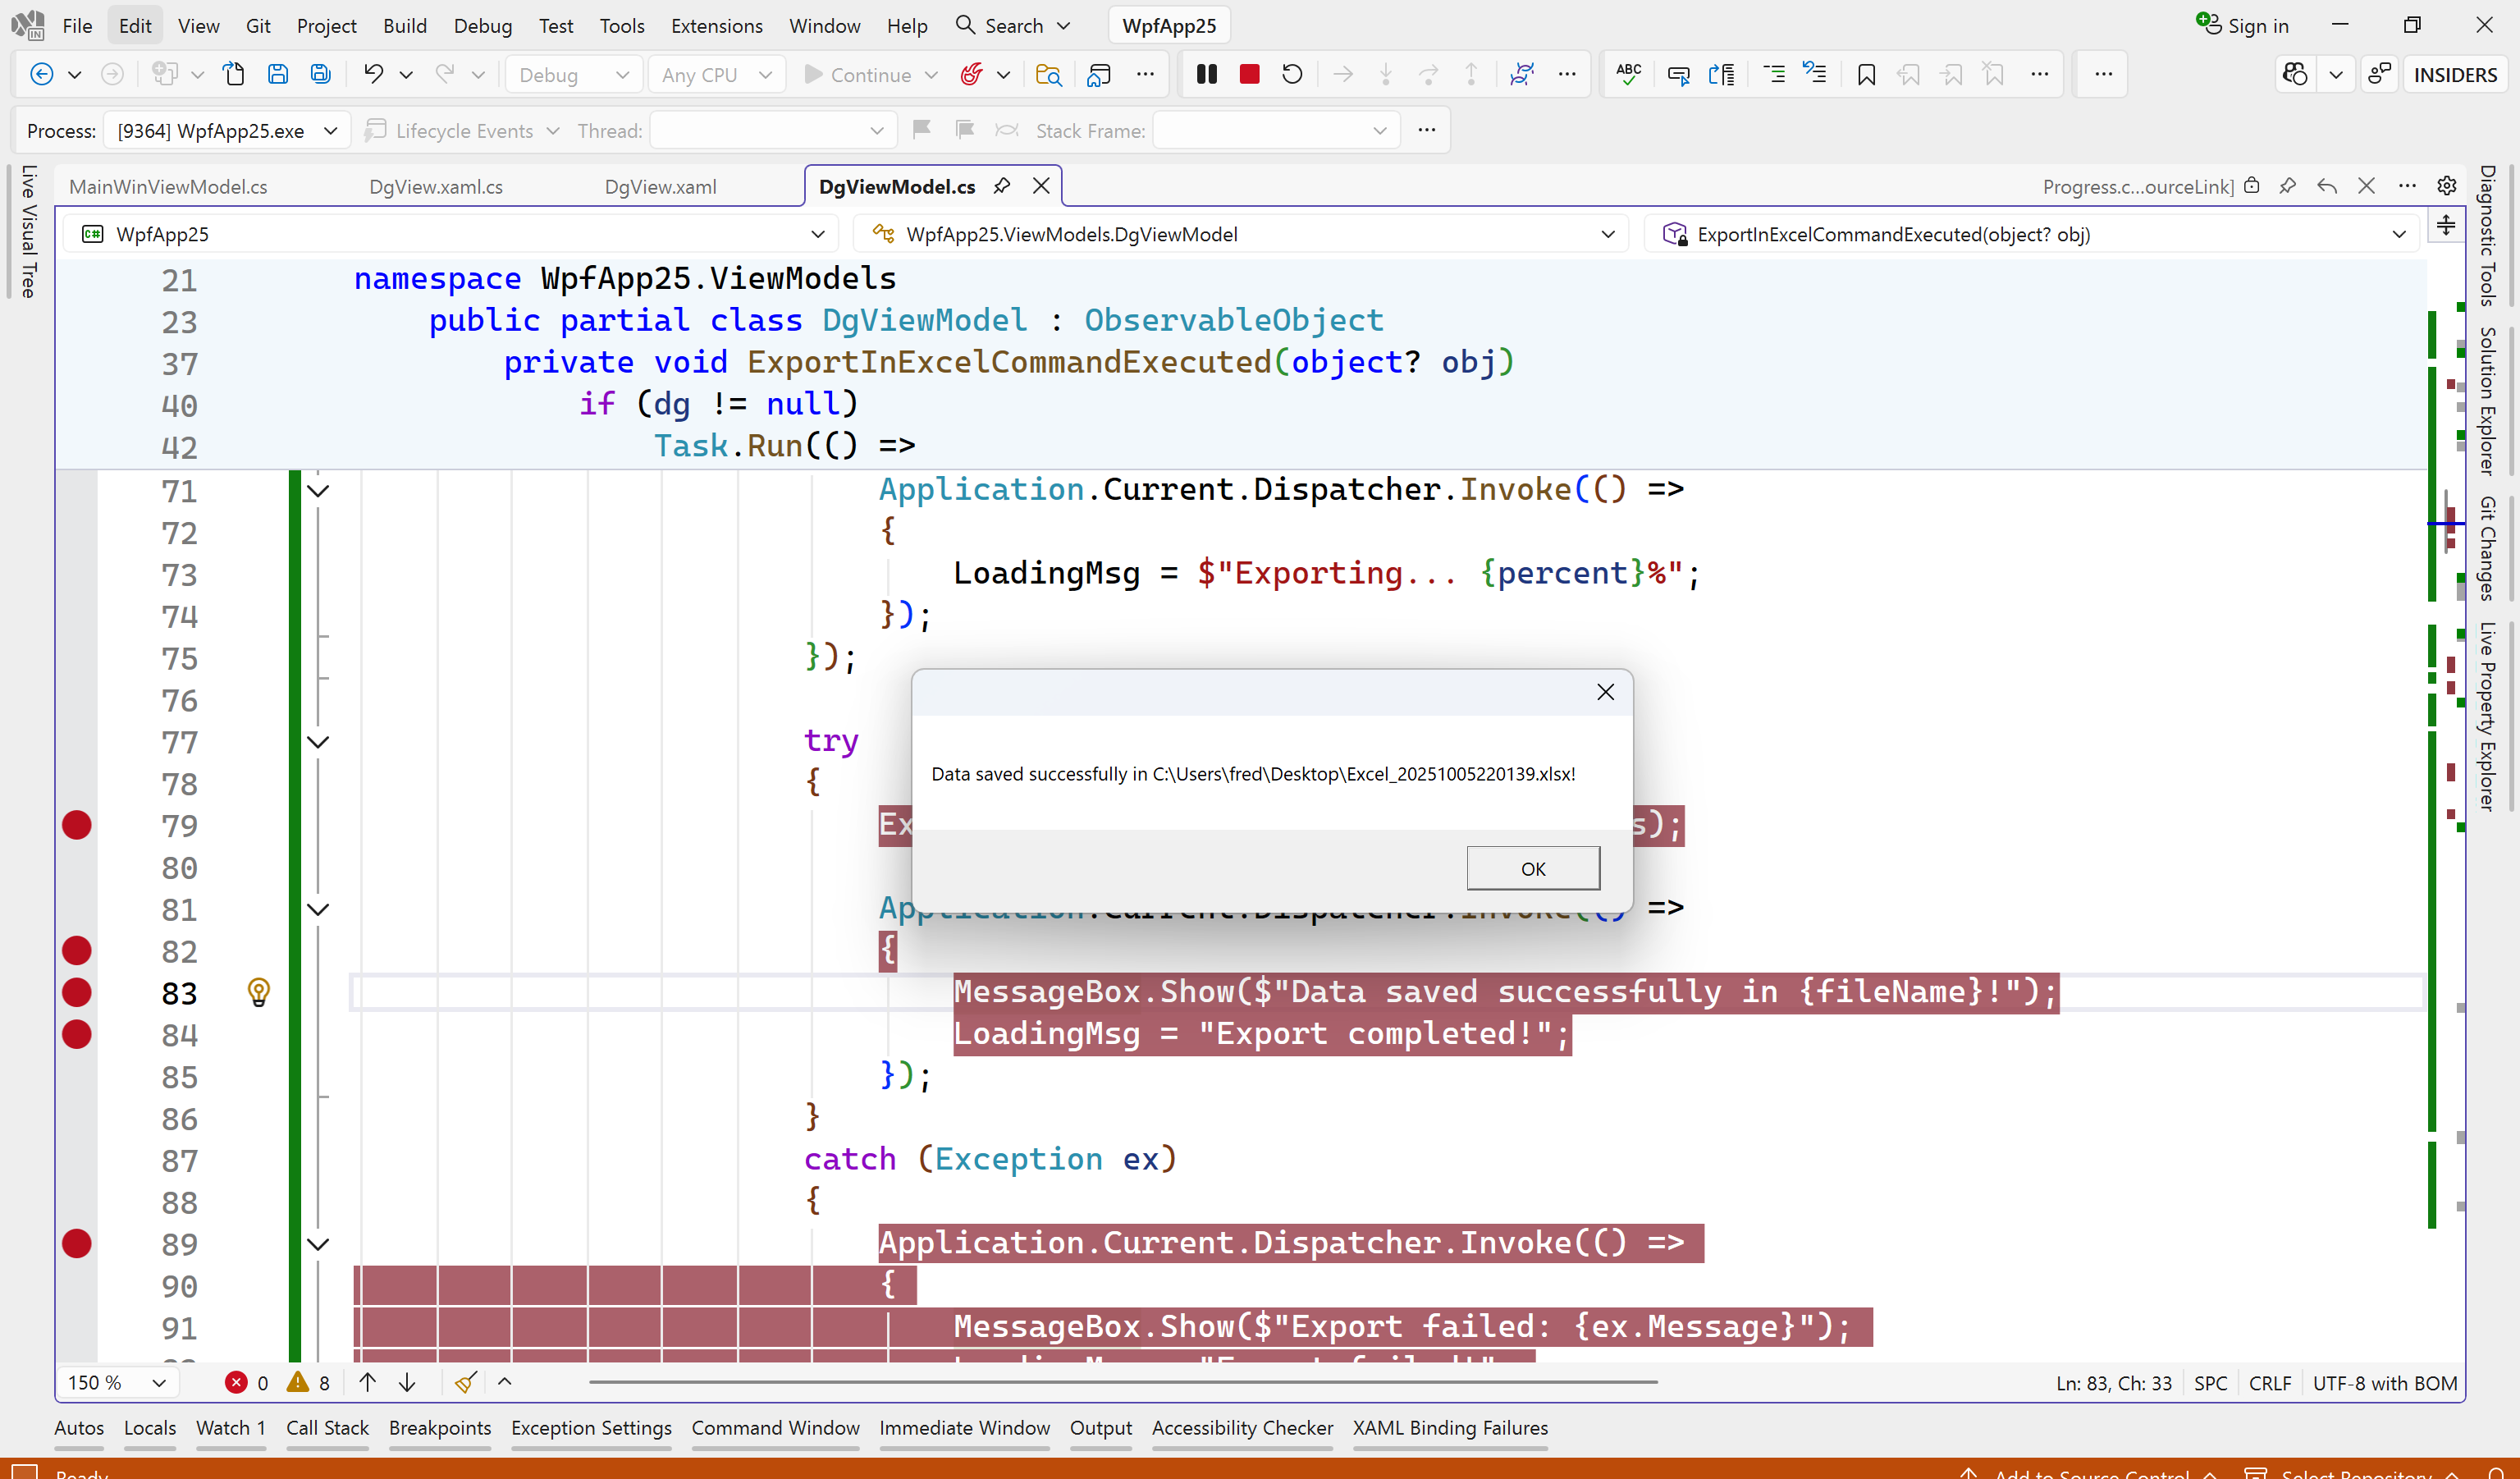This screenshot has width=2520, height=1479.
Task: Collapse the try block on line 77
Action: (x=318, y=742)
